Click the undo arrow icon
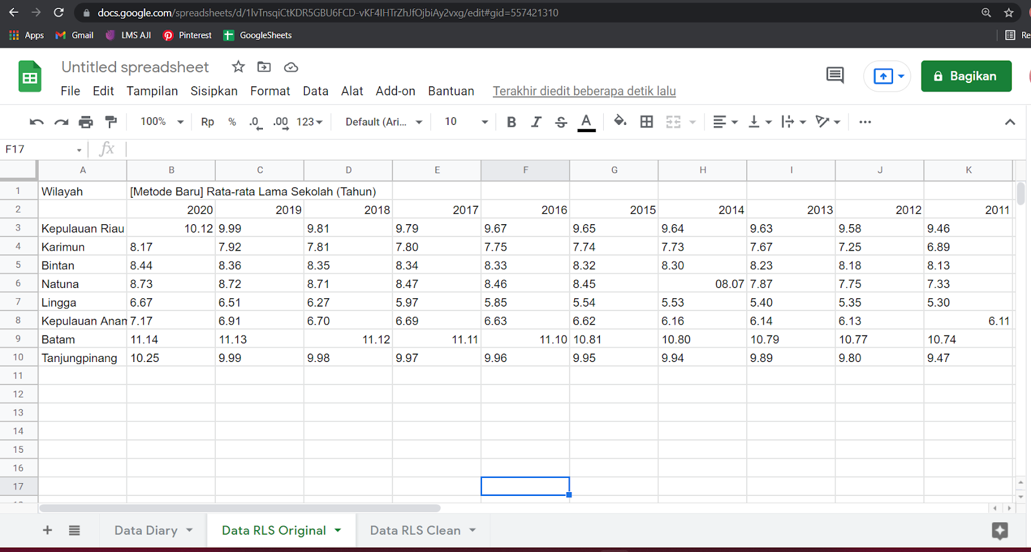The width and height of the screenshot is (1031, 552). pyautogui.click(x=37, y=122)
